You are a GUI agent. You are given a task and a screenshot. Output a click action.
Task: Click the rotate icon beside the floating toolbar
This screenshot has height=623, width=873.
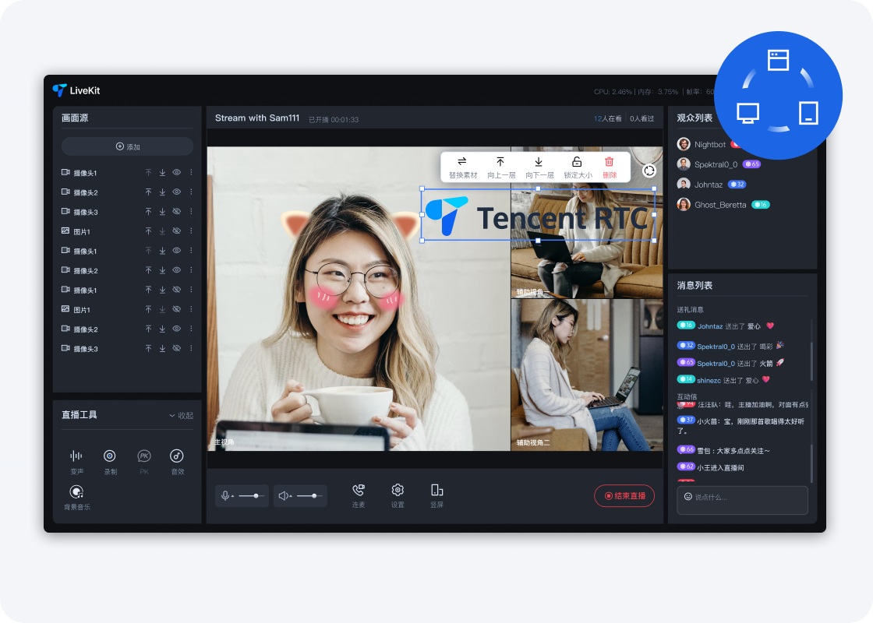click(649, 171)
